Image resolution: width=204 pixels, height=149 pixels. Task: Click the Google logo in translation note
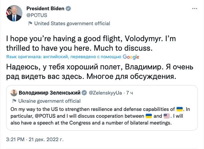[131, 57]
